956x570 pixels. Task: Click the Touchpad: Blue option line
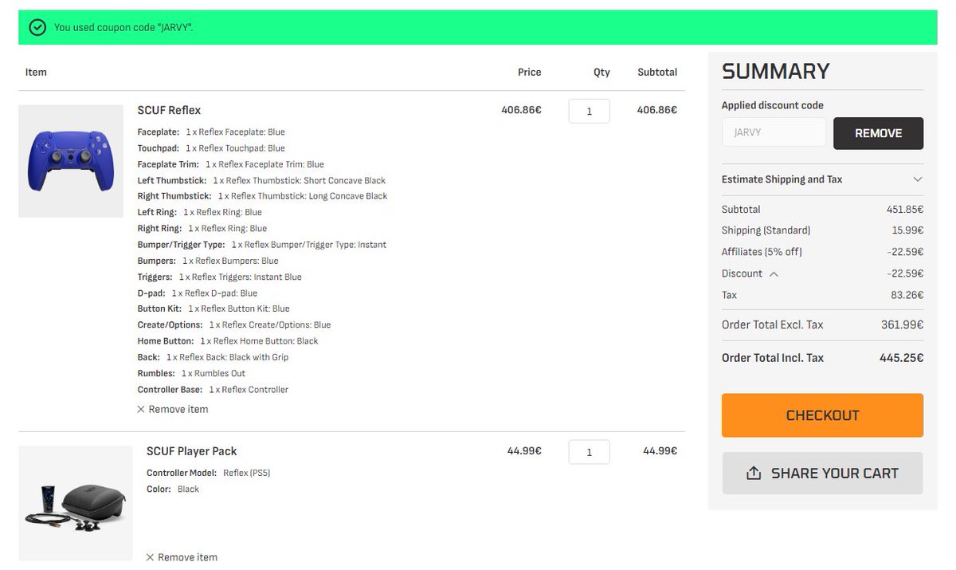(211, 148)
